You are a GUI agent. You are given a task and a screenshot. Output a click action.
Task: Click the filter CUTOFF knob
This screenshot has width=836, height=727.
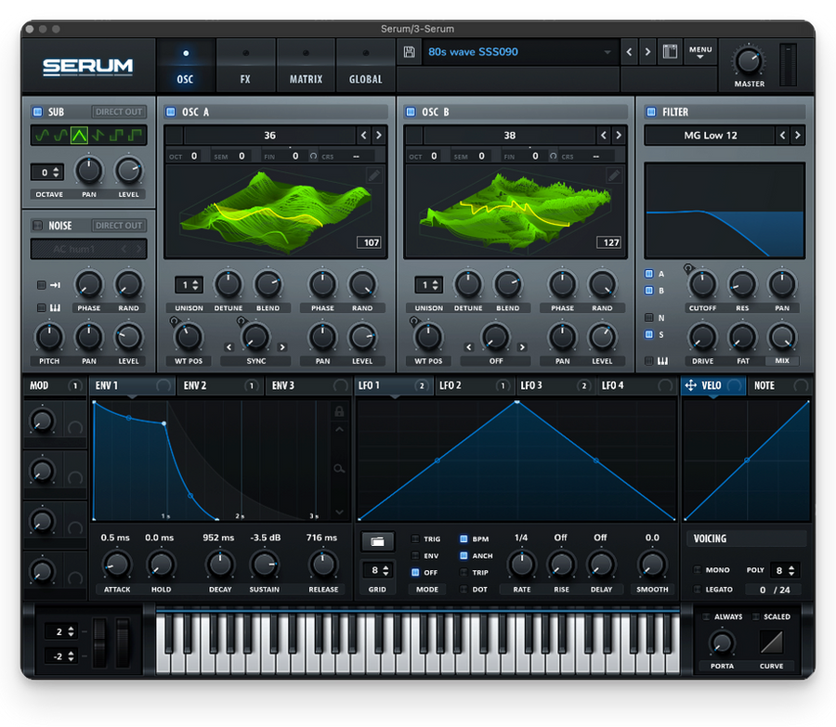pyautogui.click(x=702, y=285)
